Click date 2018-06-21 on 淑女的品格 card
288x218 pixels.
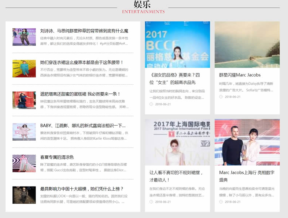click(163, 104)
